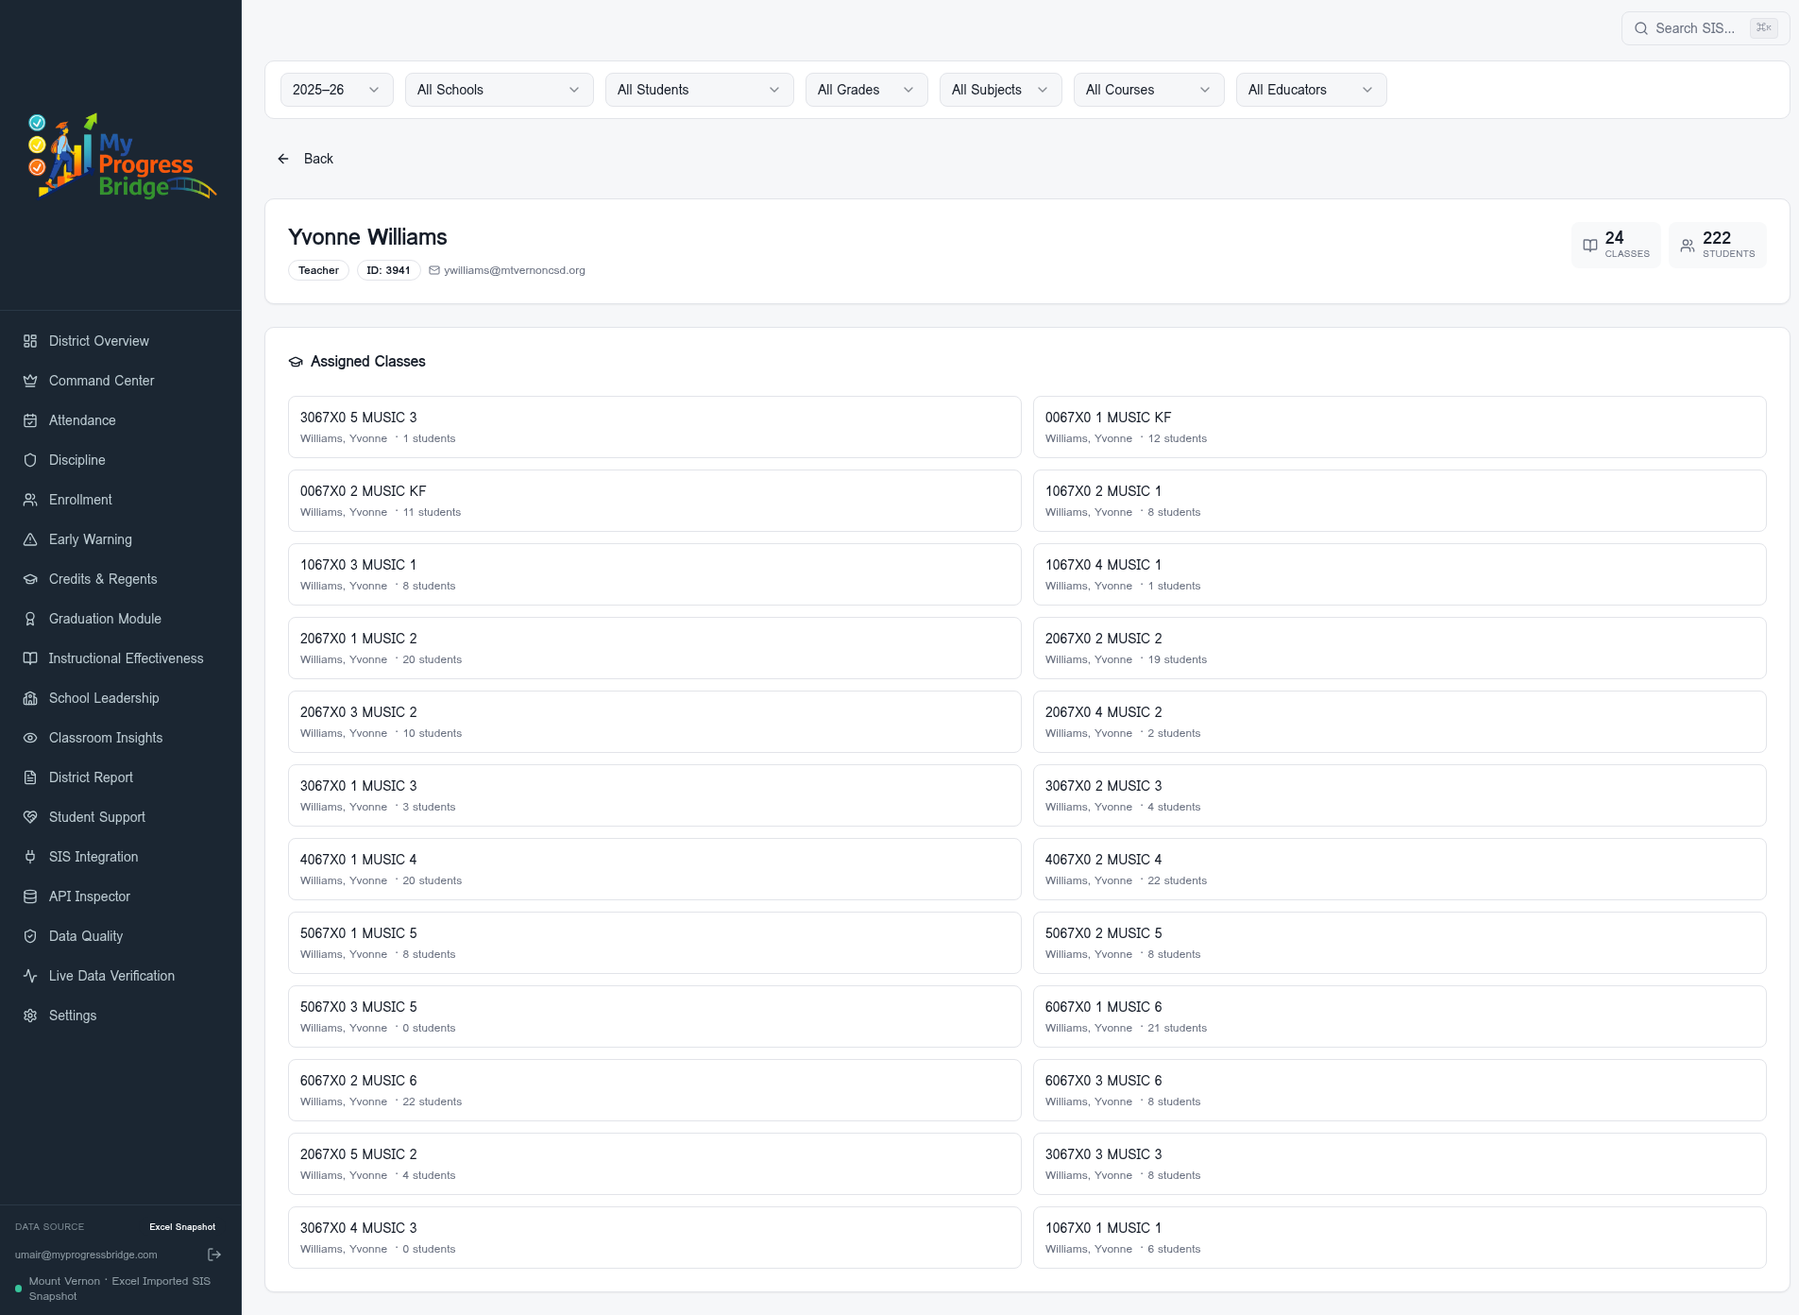
Task: Open class card 1067X0 4 MUSIC 1
Action: pyautogui.click(x=1400, y=574)
